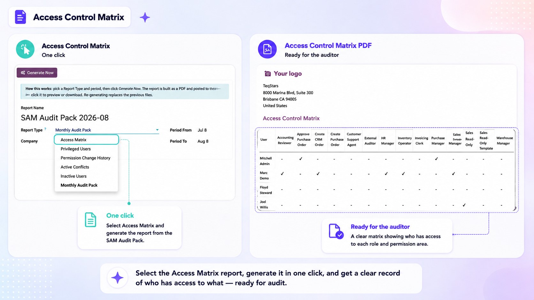Click the resize handle at the matrix table corner
Screen dimensions: 534x300
pos(514,209)
